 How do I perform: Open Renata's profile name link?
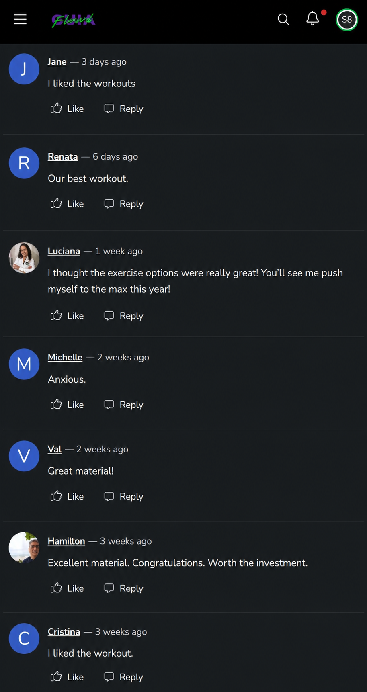point(63,157)
